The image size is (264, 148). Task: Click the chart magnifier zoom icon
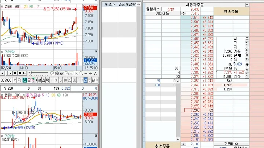click(81, 74)
